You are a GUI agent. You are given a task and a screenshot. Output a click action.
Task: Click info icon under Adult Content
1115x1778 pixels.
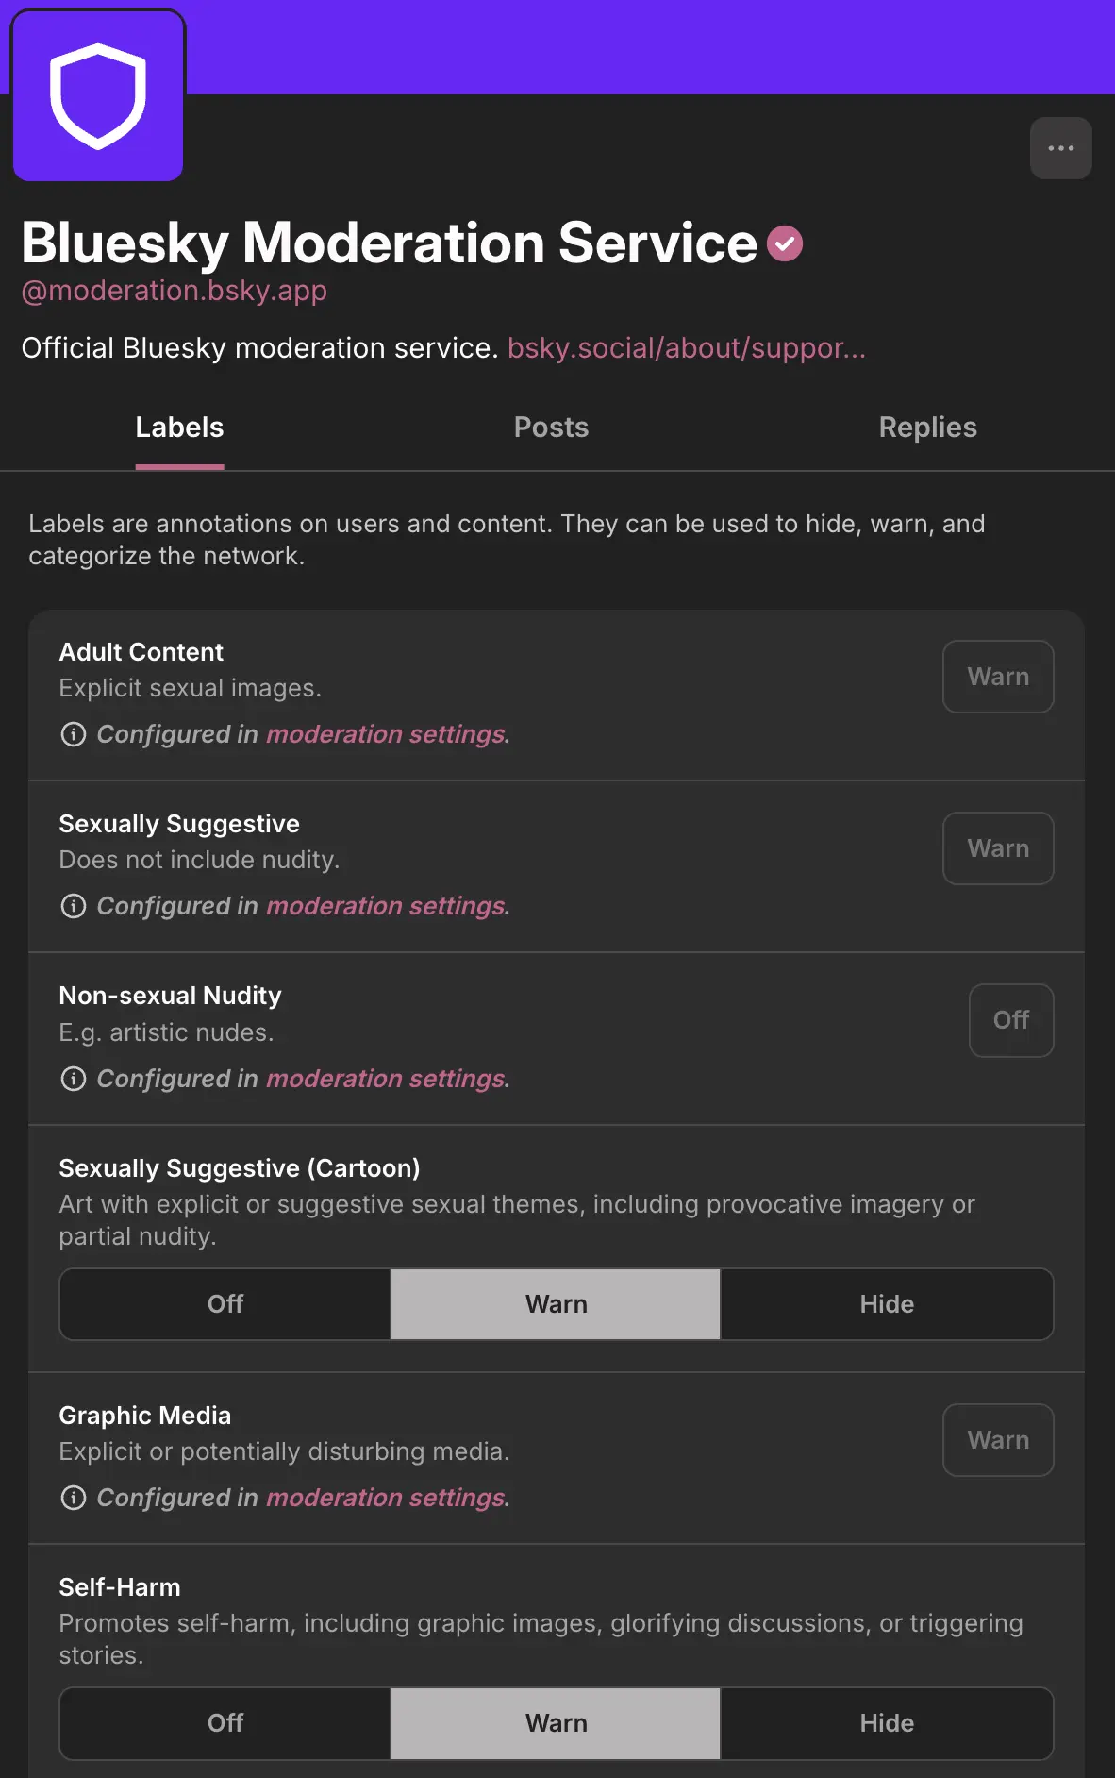pyautogui.click(x=73, y=734)
